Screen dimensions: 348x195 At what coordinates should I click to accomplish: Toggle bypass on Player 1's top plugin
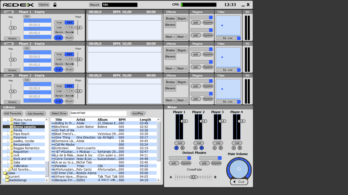click(208, 22)
